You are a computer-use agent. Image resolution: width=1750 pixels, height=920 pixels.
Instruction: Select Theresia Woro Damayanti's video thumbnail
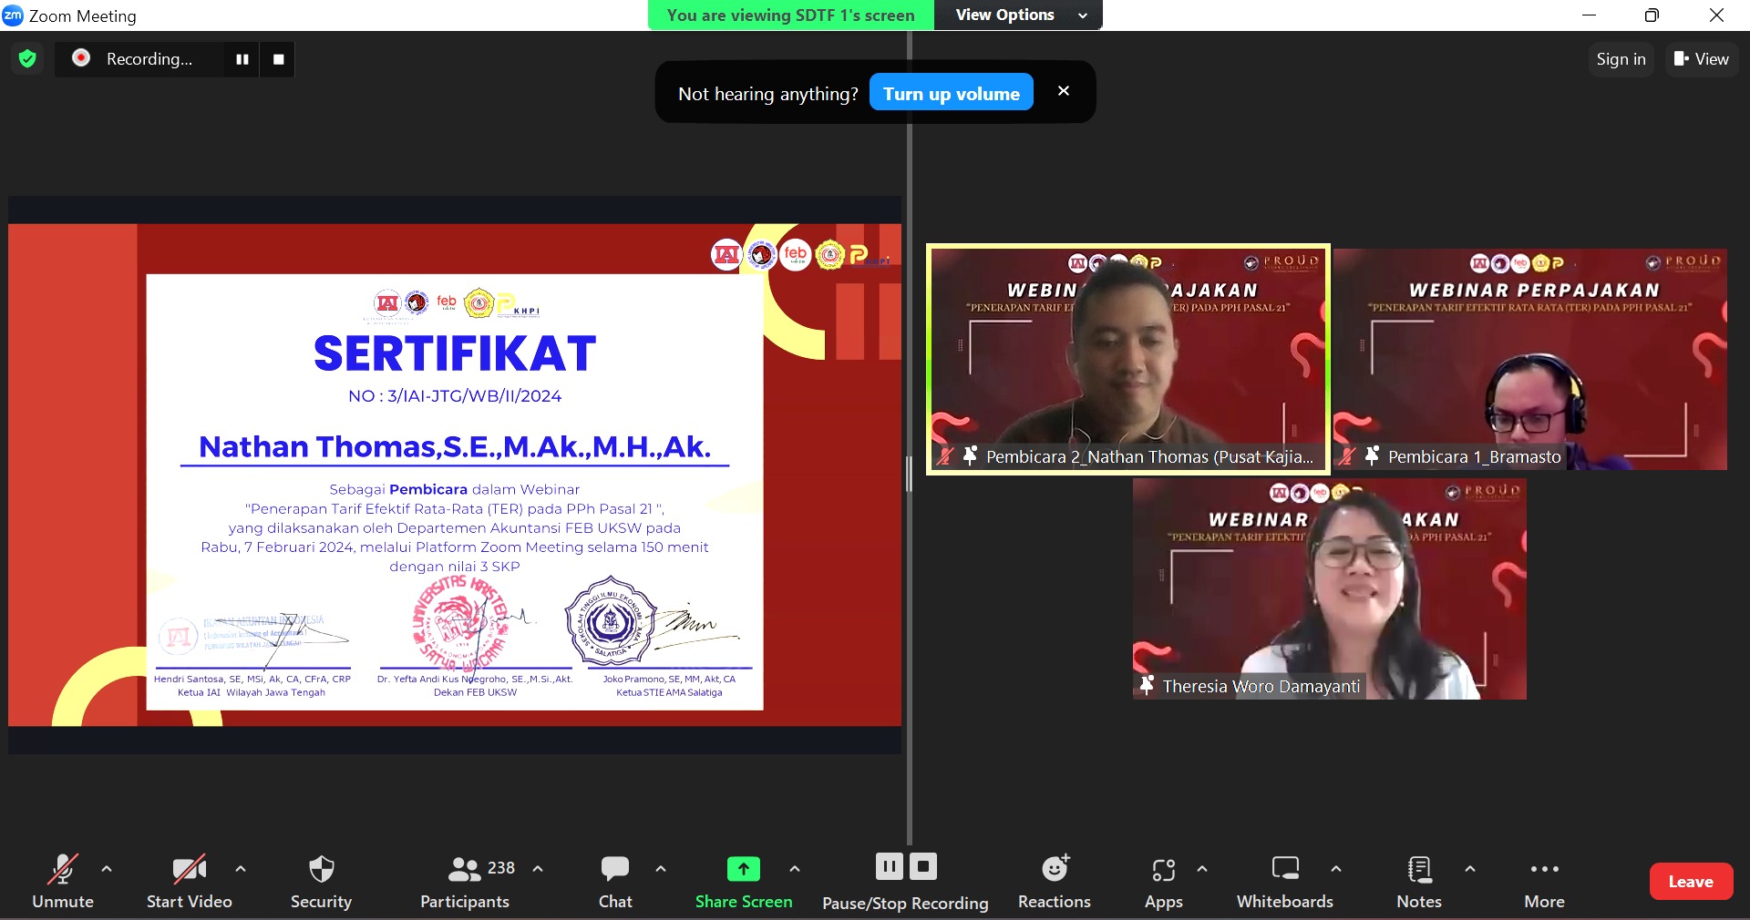(x=1329, y=588)
